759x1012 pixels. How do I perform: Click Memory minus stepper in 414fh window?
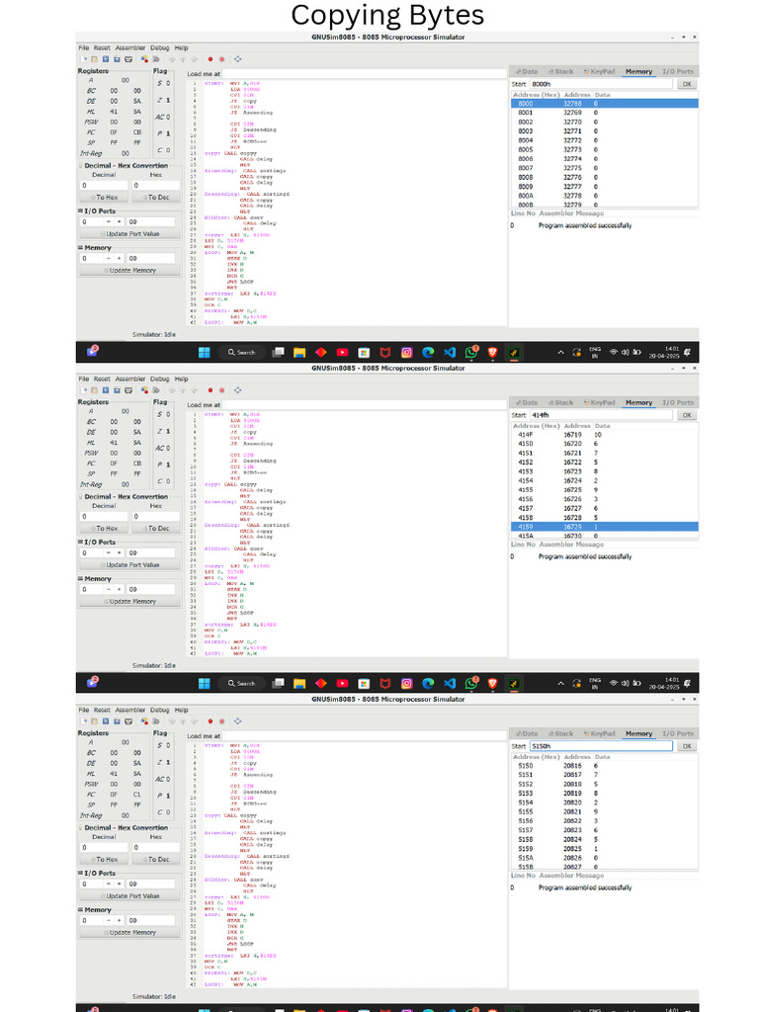[x=109, y=590]
